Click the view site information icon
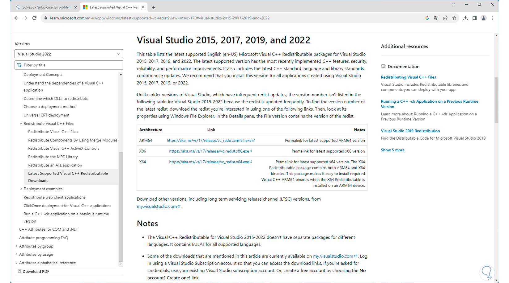Screen dimensions: 509x283 coord(46,18)
